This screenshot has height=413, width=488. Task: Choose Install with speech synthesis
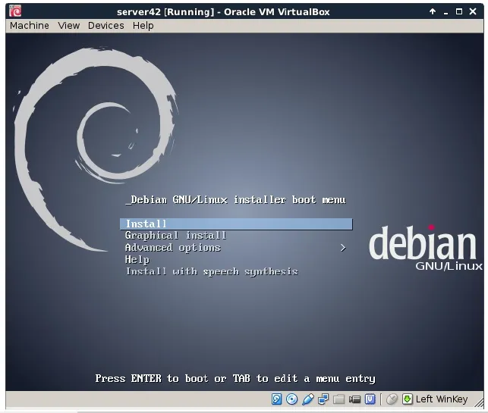[212, 271]
